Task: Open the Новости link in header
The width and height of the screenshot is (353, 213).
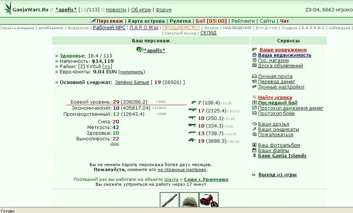Action: click(x=116, y=10)
